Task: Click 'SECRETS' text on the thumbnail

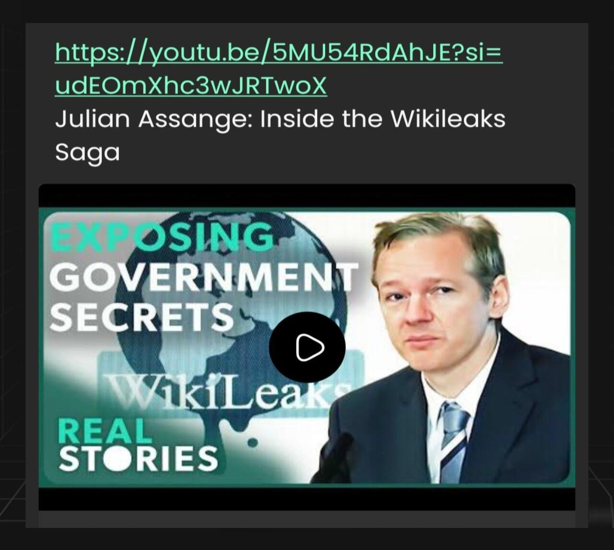Action: pyautogui.click(x=142, y=316)
